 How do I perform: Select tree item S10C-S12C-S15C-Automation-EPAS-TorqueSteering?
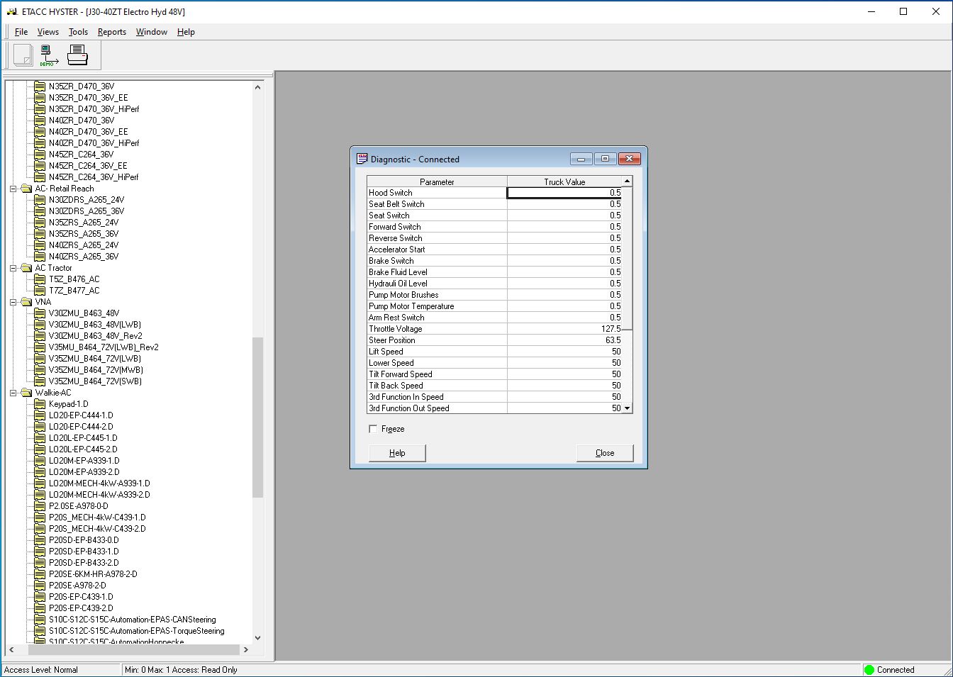tap(137, 631)
